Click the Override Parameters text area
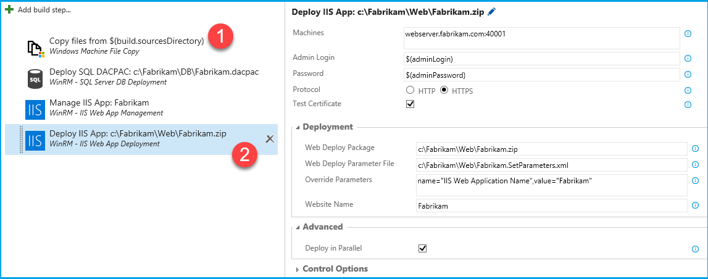The height and width of the screenshot is (279, 708). [x=552, y=185]
